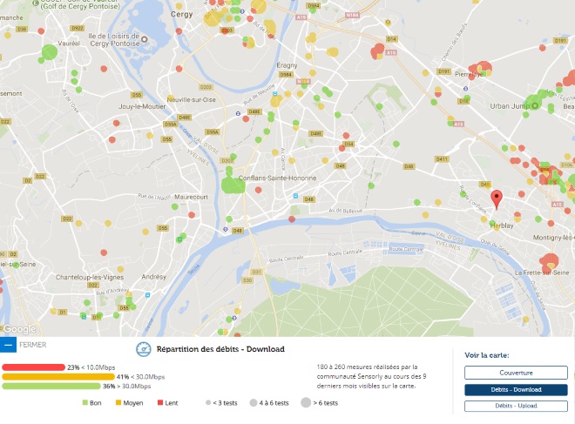Image resolution: width=575 pixels, height=424 pixels.
Task: Show the Couverture map
Action: pos(516,373)
